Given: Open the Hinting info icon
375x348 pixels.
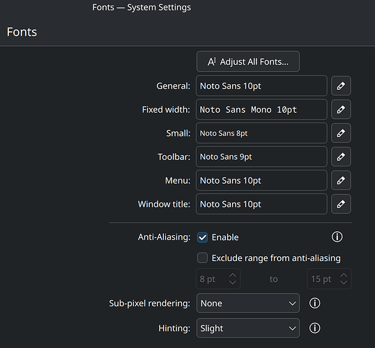Looking at the screenshot, I should click(315, 328).
